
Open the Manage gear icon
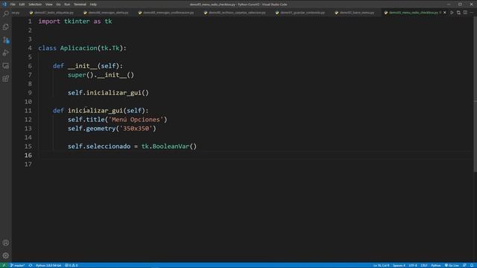pyautogui.click(x=6, y=255)
